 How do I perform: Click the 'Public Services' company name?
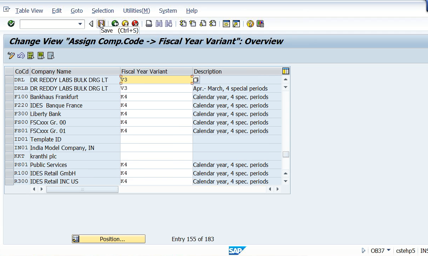pos(48,165)
